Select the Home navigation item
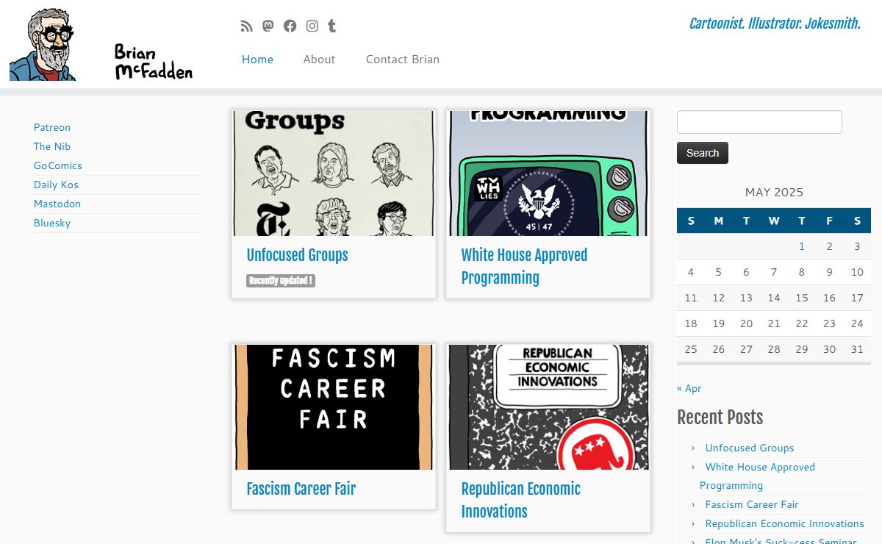 click(x=257, y=60)
